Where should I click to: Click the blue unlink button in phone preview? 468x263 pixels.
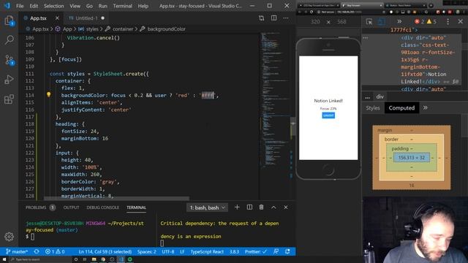click(x=328, y=115)
